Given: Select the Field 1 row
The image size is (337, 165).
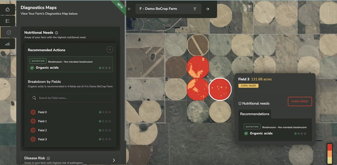Looking at the screenshot, I should 70,121.
